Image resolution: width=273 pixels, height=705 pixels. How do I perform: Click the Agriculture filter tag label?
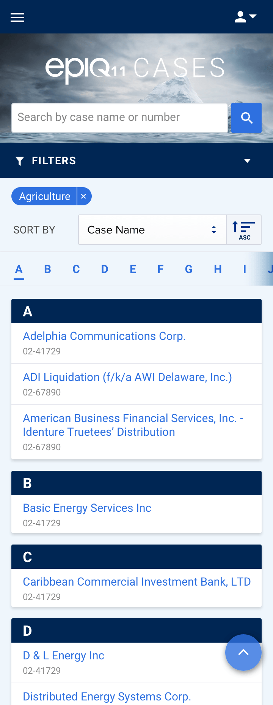click(x=45, y=196)
